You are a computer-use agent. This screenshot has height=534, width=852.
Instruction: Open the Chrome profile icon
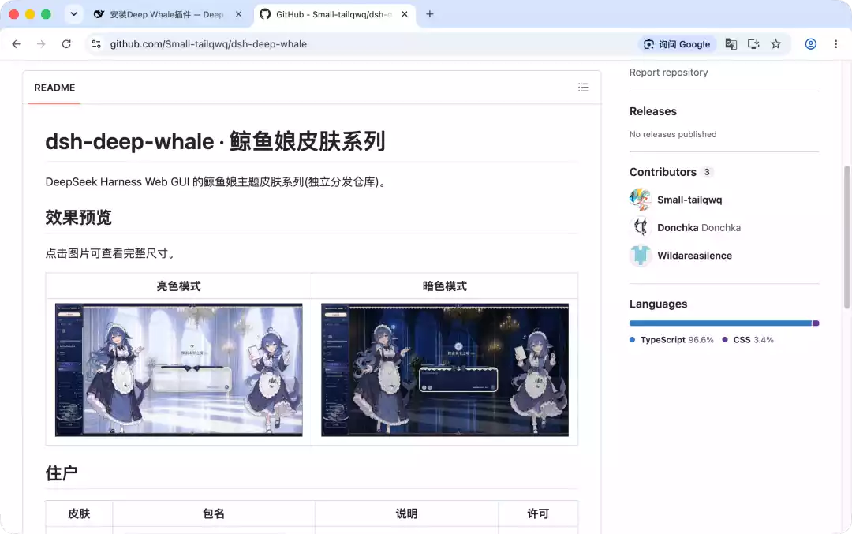click(x=811, y=44)
